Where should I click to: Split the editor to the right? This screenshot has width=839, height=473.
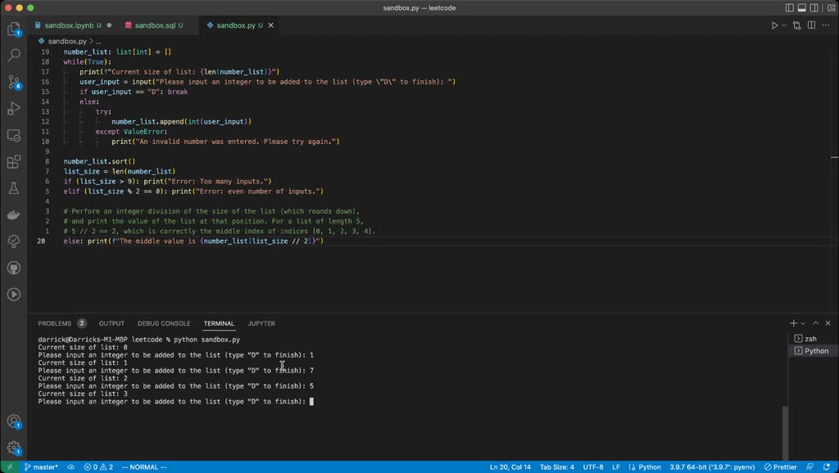[812, 25]
